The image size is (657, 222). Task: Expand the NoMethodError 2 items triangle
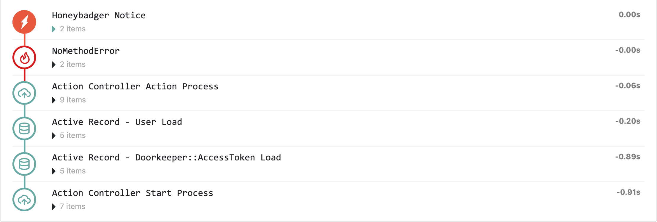pos(54,65)
